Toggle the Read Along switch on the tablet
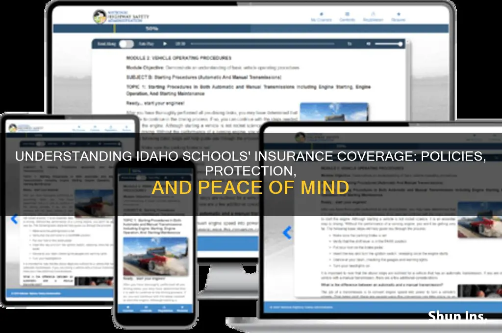This screenshot has height=333, width=502. tap(41, 144)
